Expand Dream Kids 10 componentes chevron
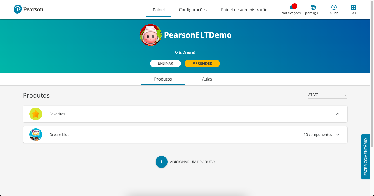Image resolution: width=374 pixels, height=196 pixels. pyautogui.click(x=338, y=135)
